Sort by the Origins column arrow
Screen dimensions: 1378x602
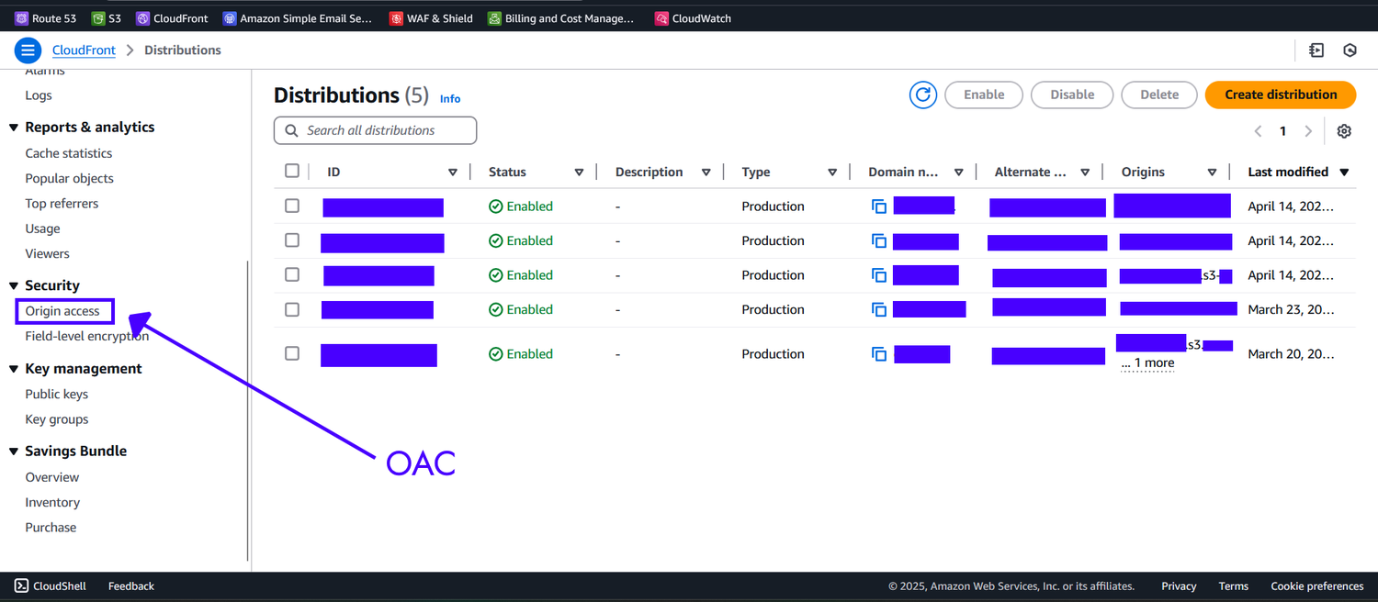1212,173
